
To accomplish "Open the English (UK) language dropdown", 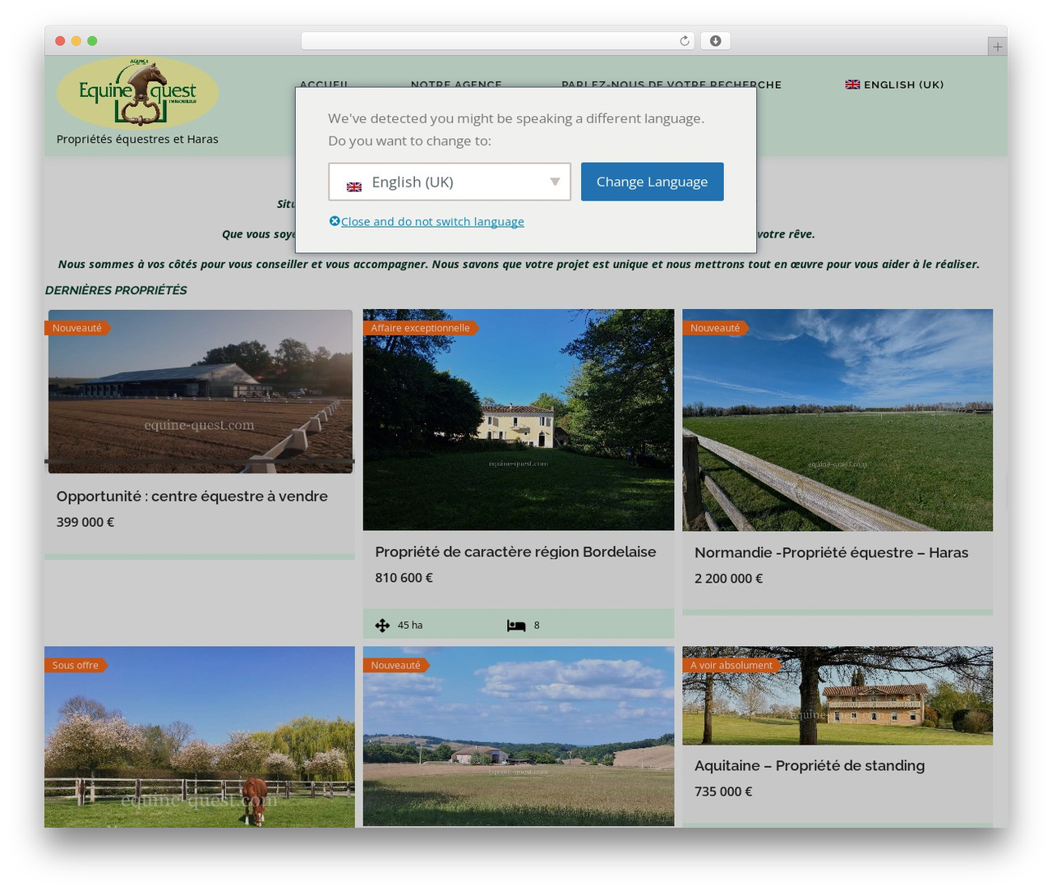I will click(450, 182).
